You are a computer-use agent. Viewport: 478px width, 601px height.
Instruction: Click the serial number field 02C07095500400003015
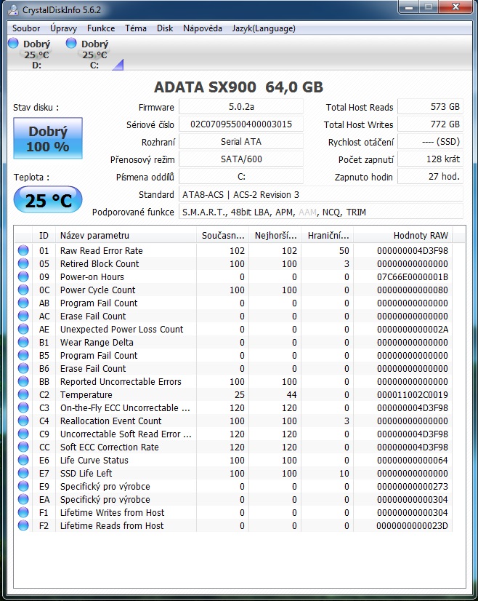click(241, 124)
